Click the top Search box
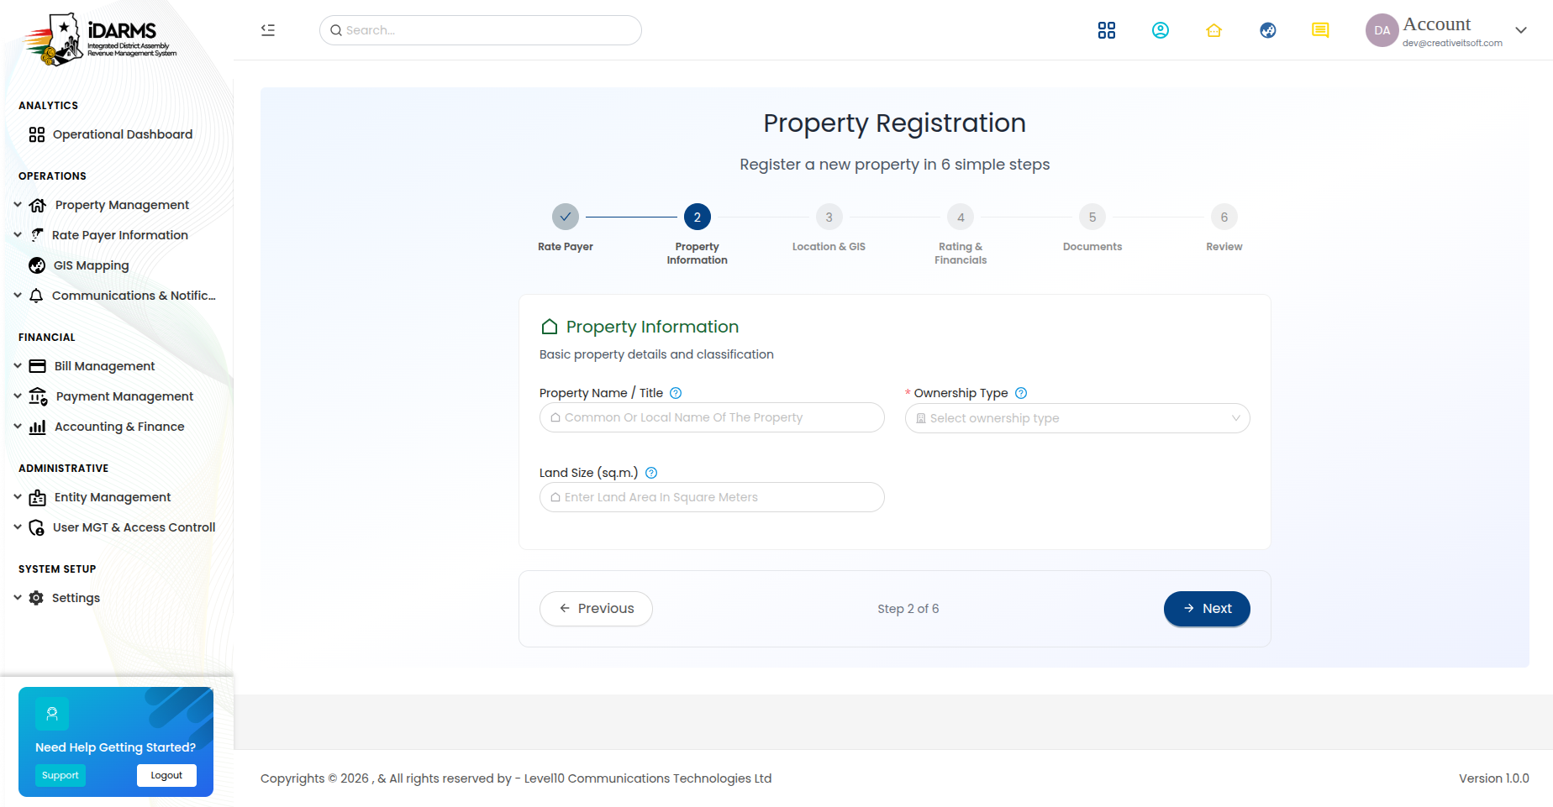The image size is (1553, 807). click(481, 30)
